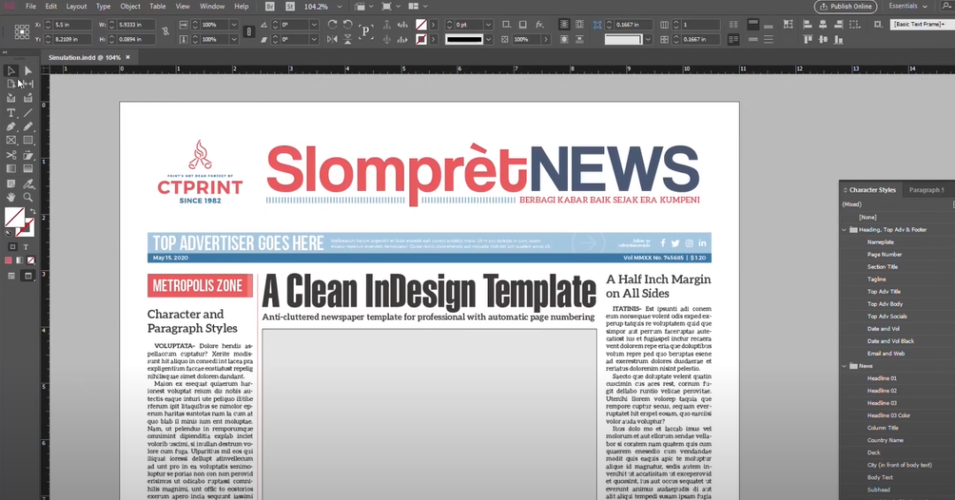Toggle Apply Color button in toolbox

coord(9,261)
